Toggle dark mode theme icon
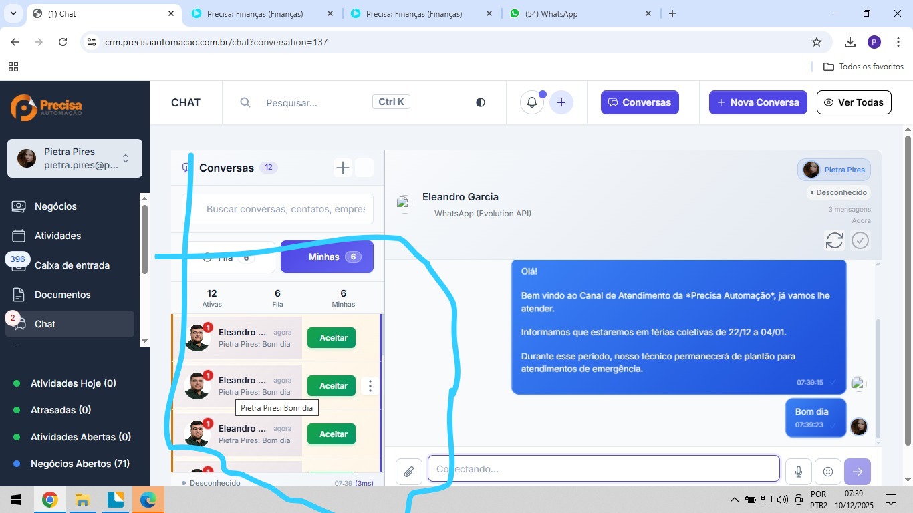Image resolution: width=913 pixels, height=513 pixels. coord(480,102)
